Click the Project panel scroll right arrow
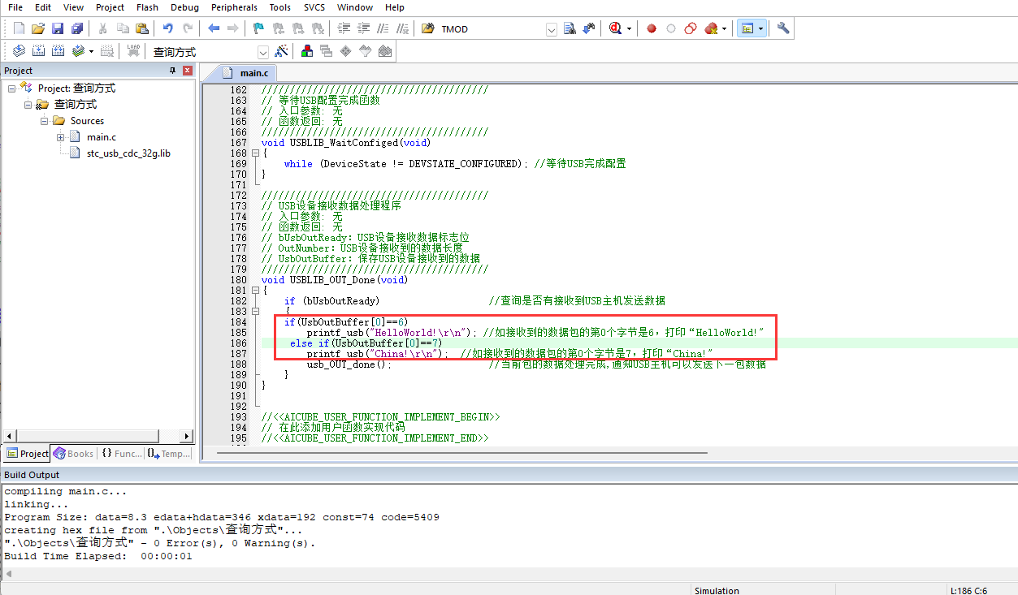The height and width of the screenshot is (595, 1018). [x=187, y=436]
